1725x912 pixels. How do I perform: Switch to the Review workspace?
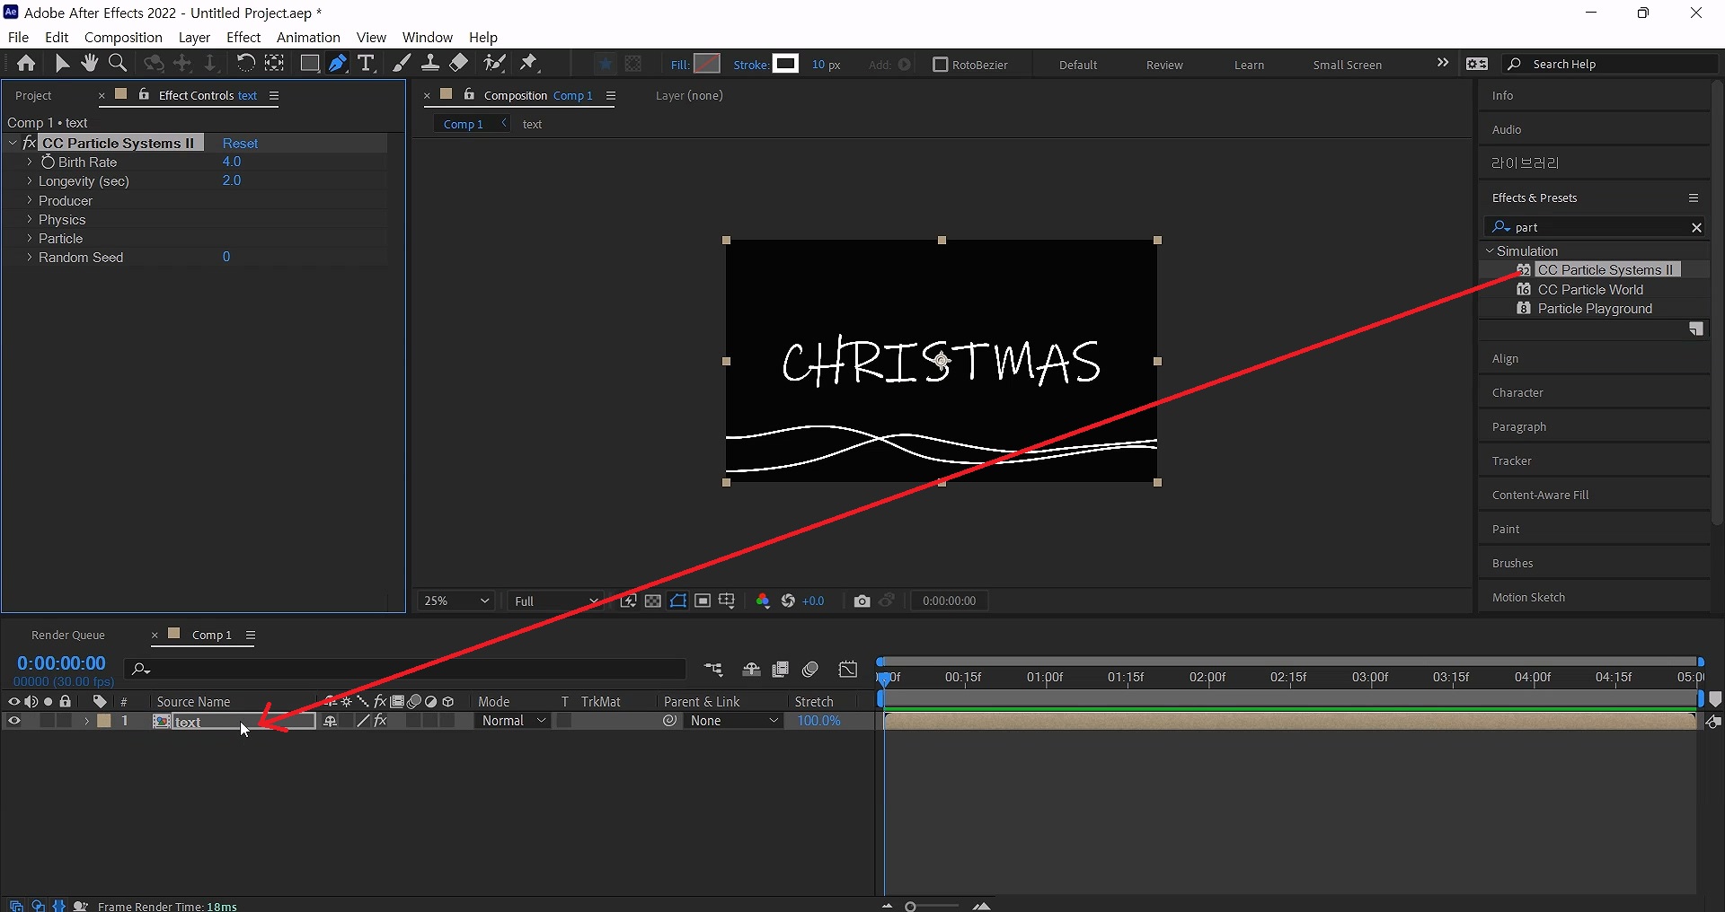1164,65
